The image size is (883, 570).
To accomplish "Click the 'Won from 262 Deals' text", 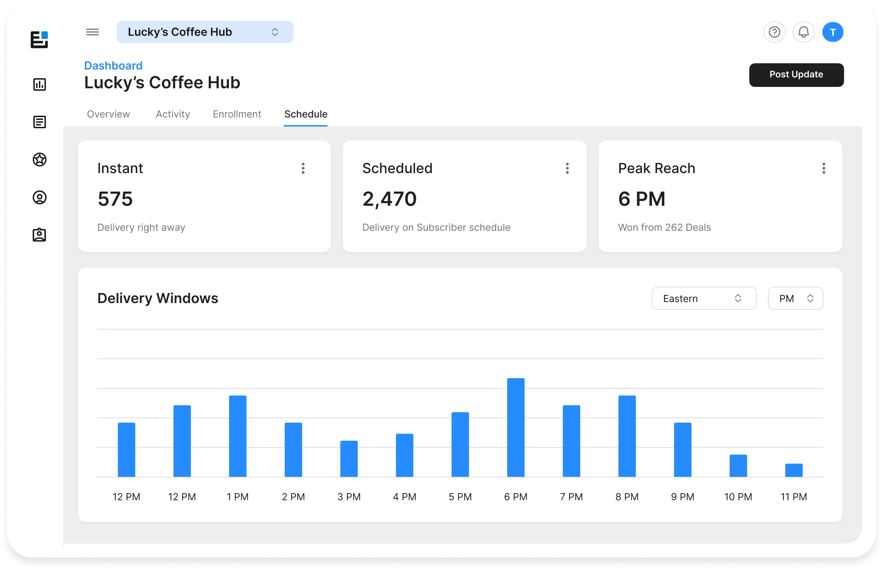I will [x=664, y=227].
